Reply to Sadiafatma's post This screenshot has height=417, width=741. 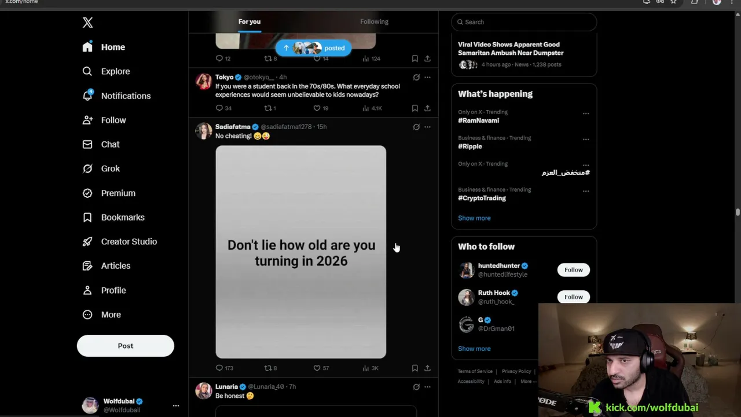pos(219,368)
